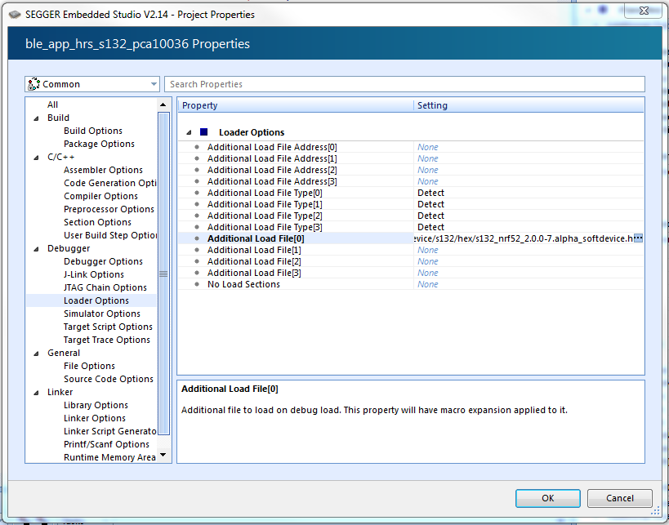Open Package Options category
The height and width of the screenshot is (525, 669).
point(99,144)
